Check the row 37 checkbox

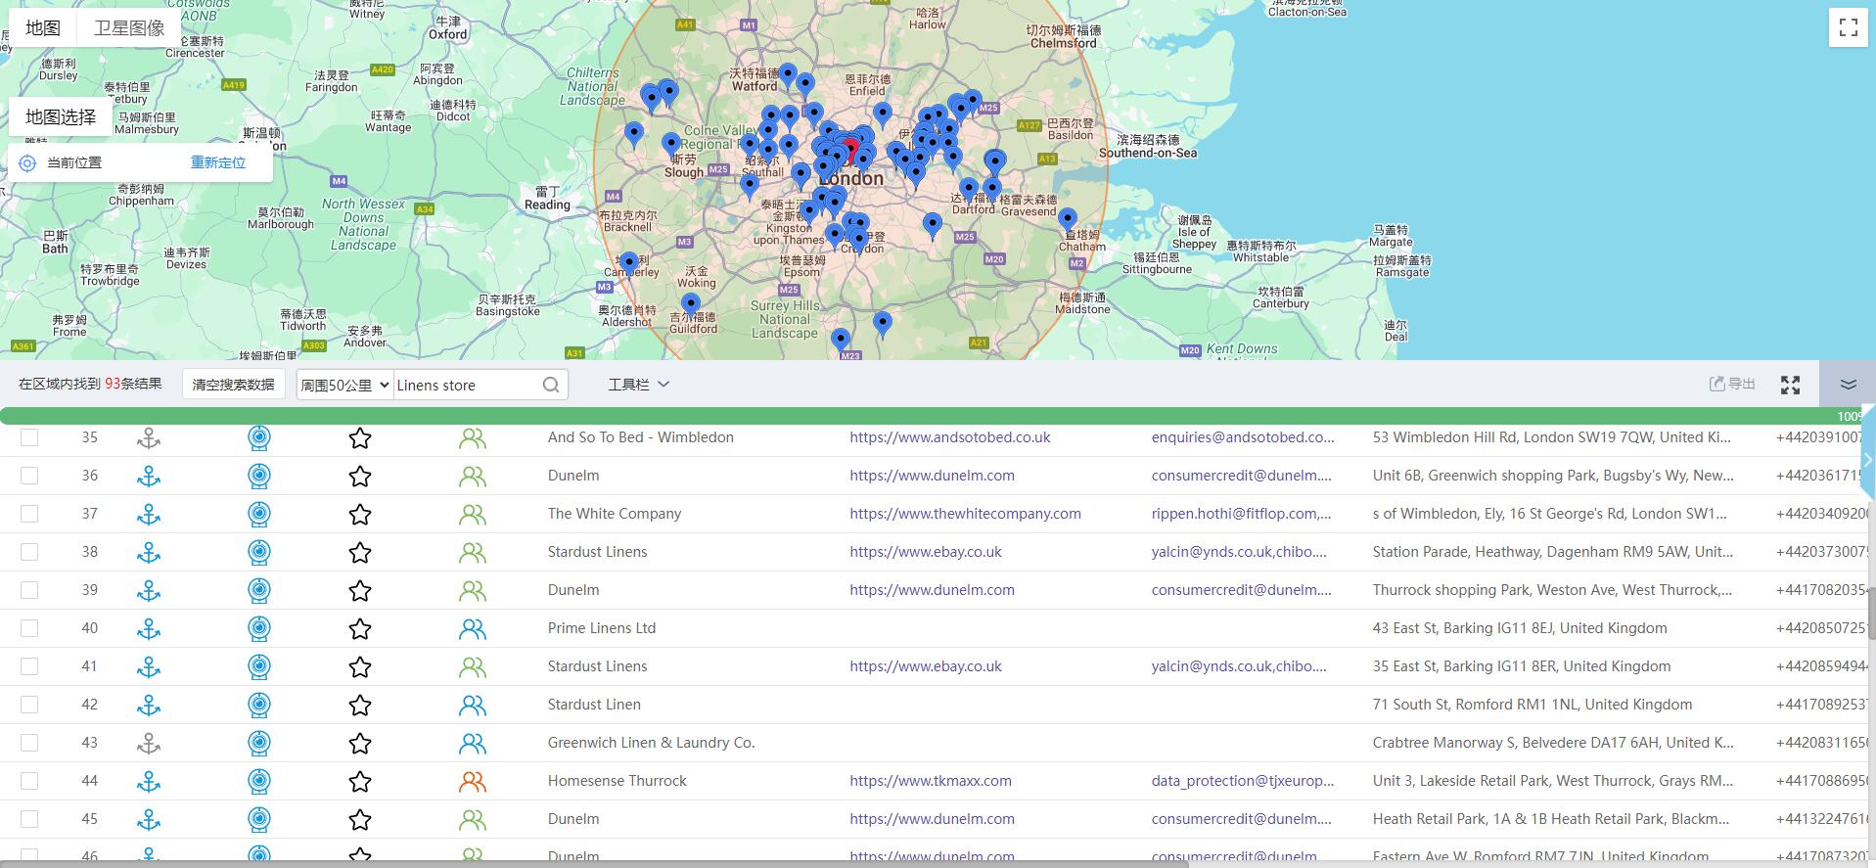pyautogui.click(x=29, y=514)
